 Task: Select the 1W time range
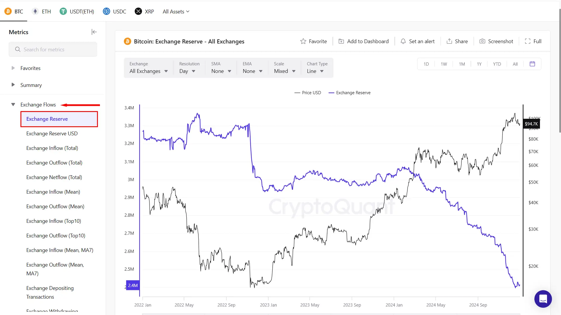pyautogui.click(x=444, y=64)
